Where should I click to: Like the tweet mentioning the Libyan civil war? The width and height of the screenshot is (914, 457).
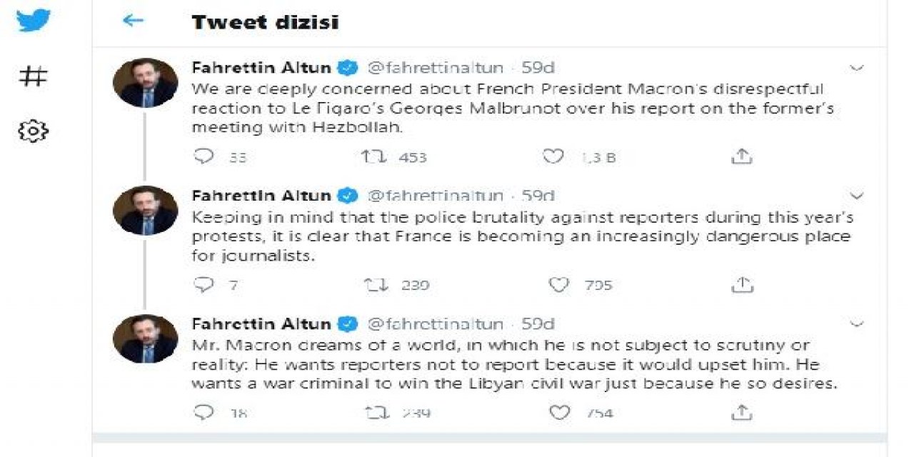coord(561,413)
